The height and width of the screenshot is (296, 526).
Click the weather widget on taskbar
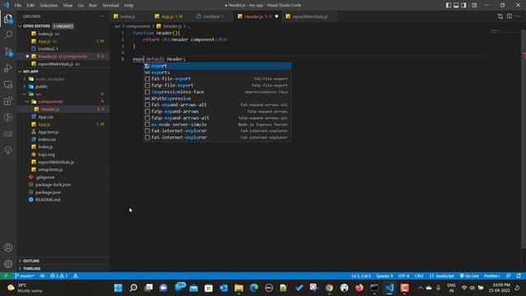[25, 288]
